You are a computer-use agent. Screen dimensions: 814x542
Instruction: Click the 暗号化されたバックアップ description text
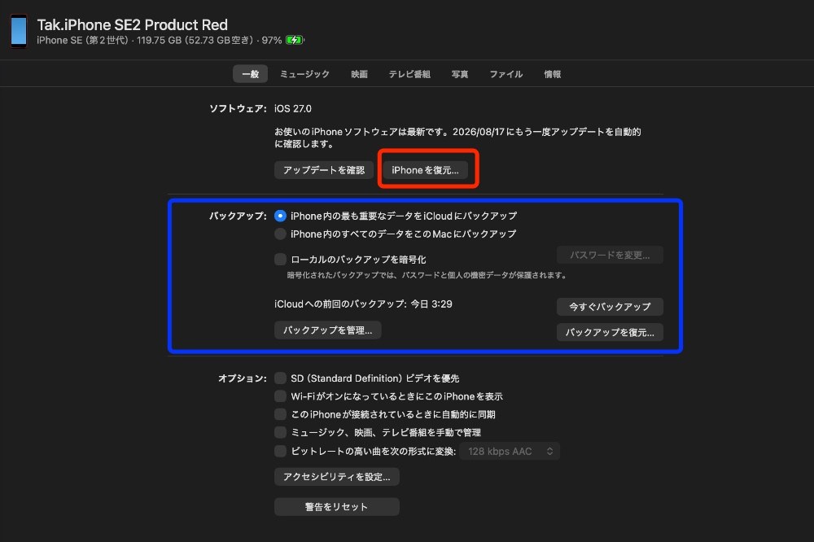pos(427,275)
